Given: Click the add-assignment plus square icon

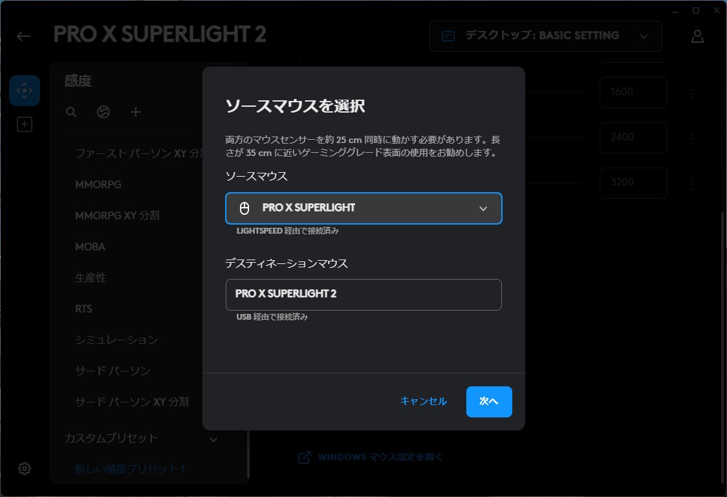Looking at the screenshot, I should pos(25,124).
